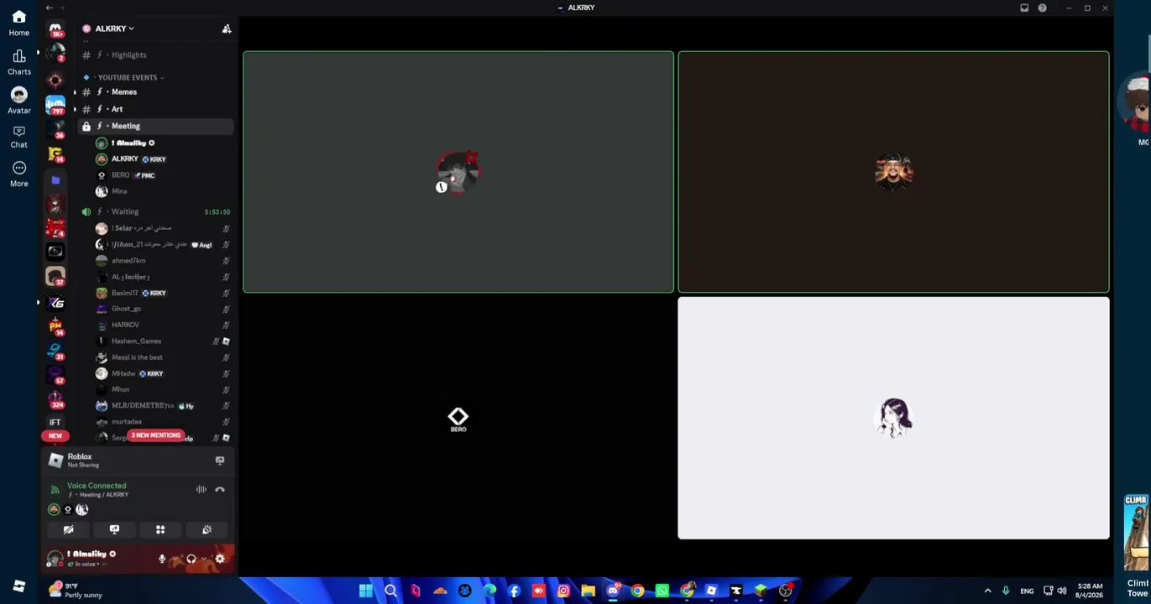
Task: Click the 3 NEW MENTIONS pill
Action: click(x=155, y=435)
